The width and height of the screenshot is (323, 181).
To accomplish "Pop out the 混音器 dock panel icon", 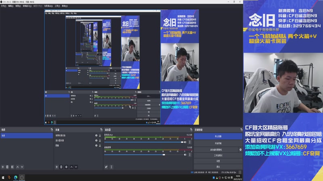I will (x=191, y=130).
